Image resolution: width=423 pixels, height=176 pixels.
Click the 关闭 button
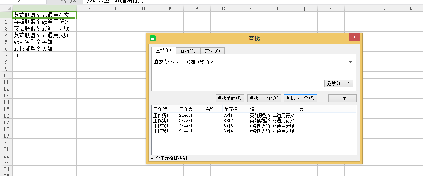click(x=342, y=98)
